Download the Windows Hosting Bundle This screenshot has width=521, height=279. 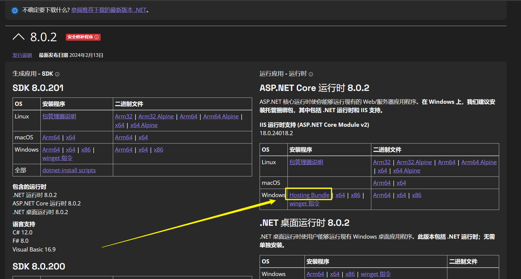[x=309, y=195]
